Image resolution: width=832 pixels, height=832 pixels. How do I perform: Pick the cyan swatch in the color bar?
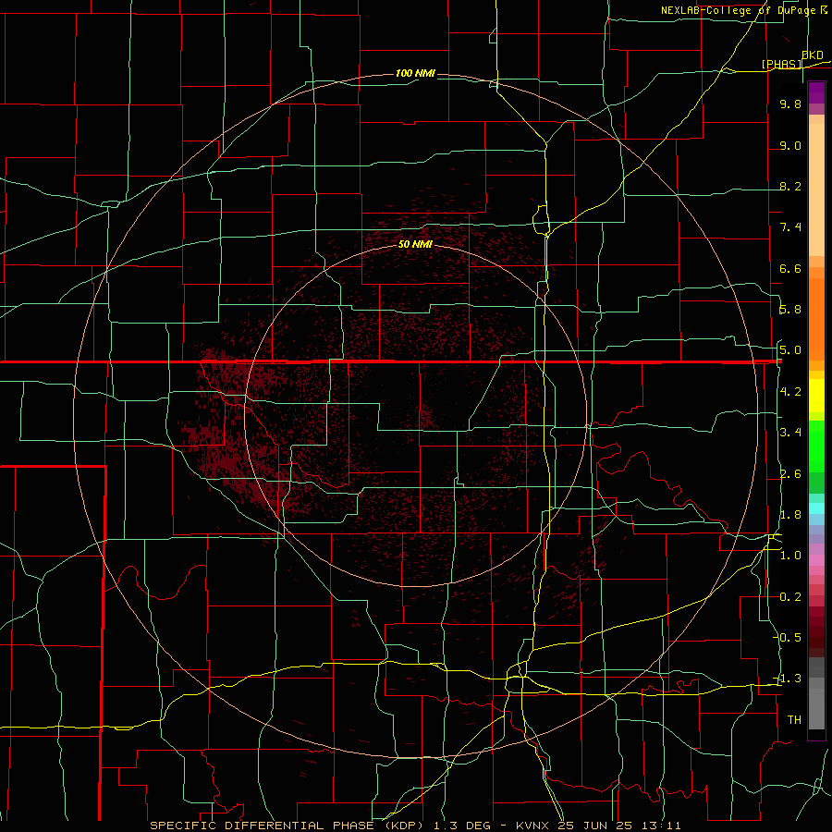(x=816, y=508)
